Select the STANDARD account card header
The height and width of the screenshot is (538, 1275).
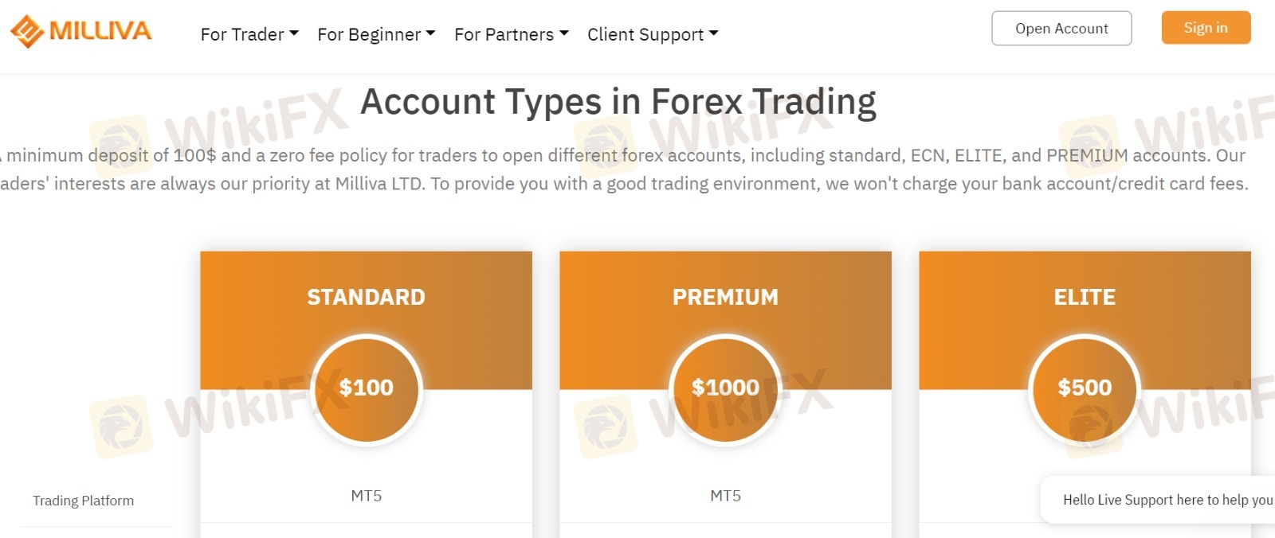(366, 297)
